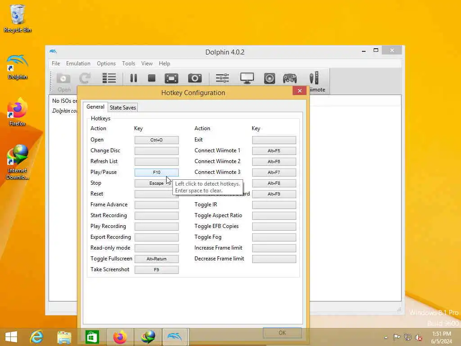Screen dimensions: 461x346
Task: Open Graphics settings monitor icon
Action: (247, 78)
